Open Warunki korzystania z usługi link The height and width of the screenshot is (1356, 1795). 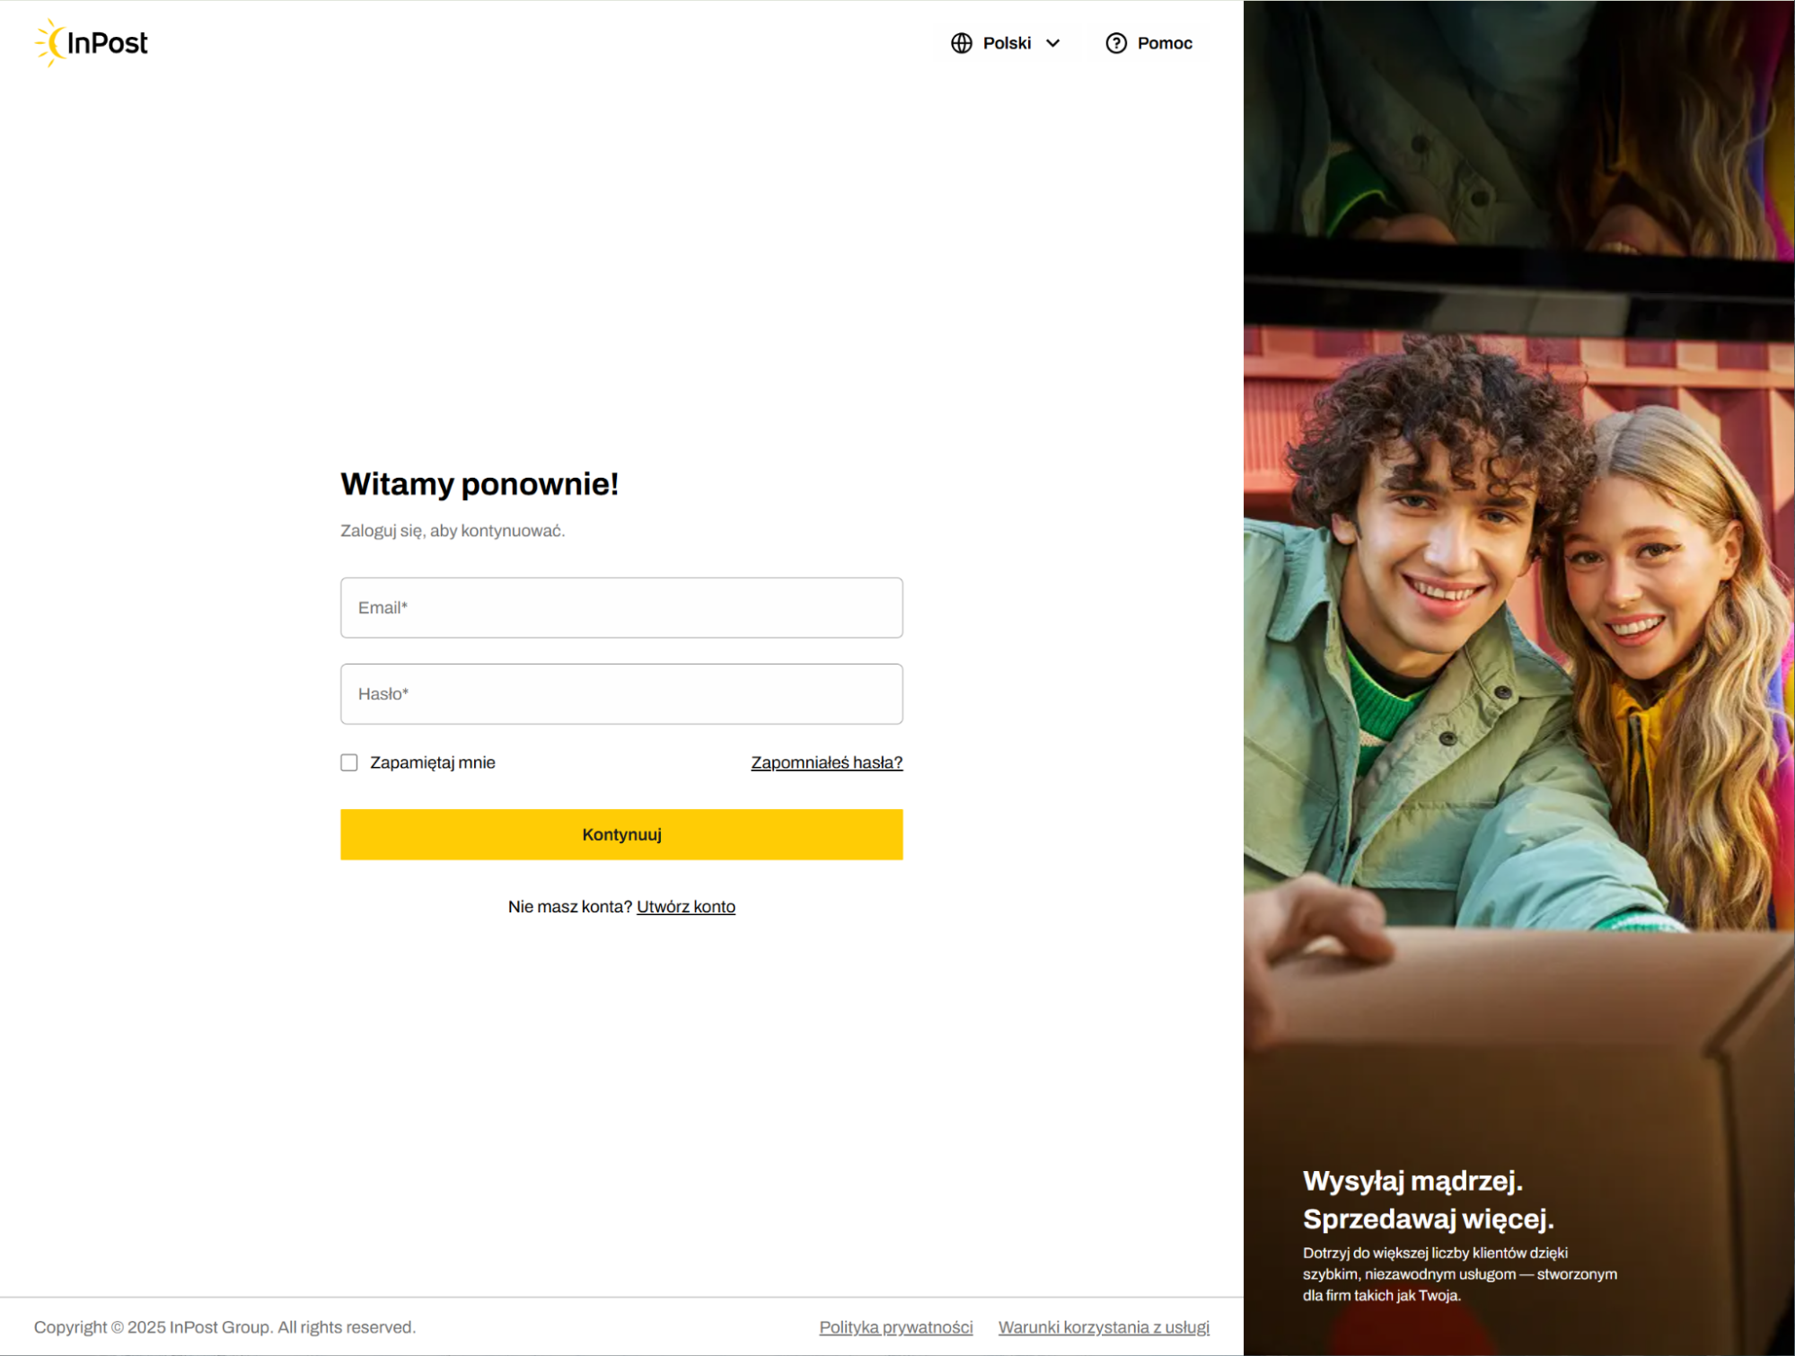point(1104,1327)
